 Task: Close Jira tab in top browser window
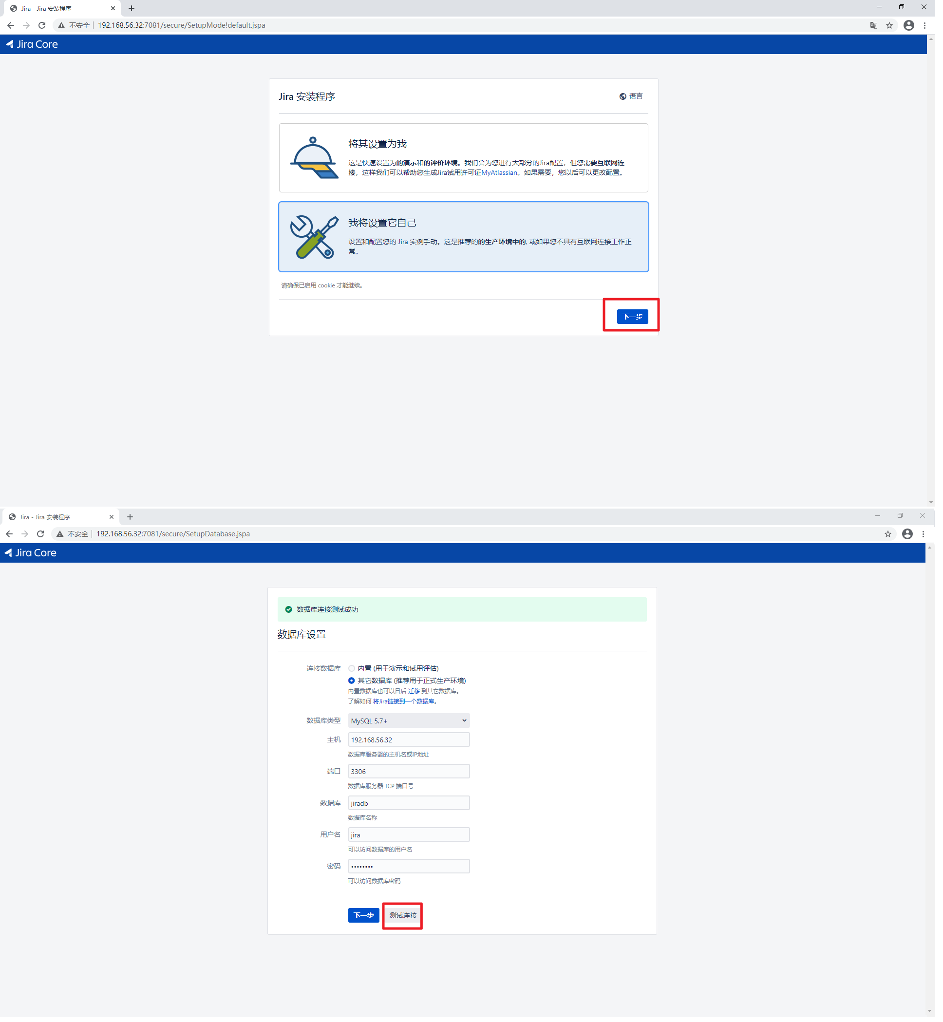(x=114, y=8)
